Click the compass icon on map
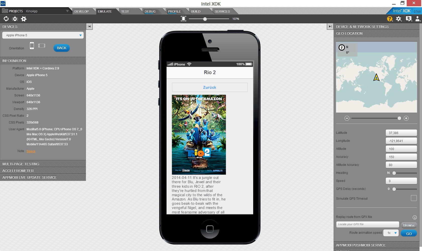 point(342,47)
